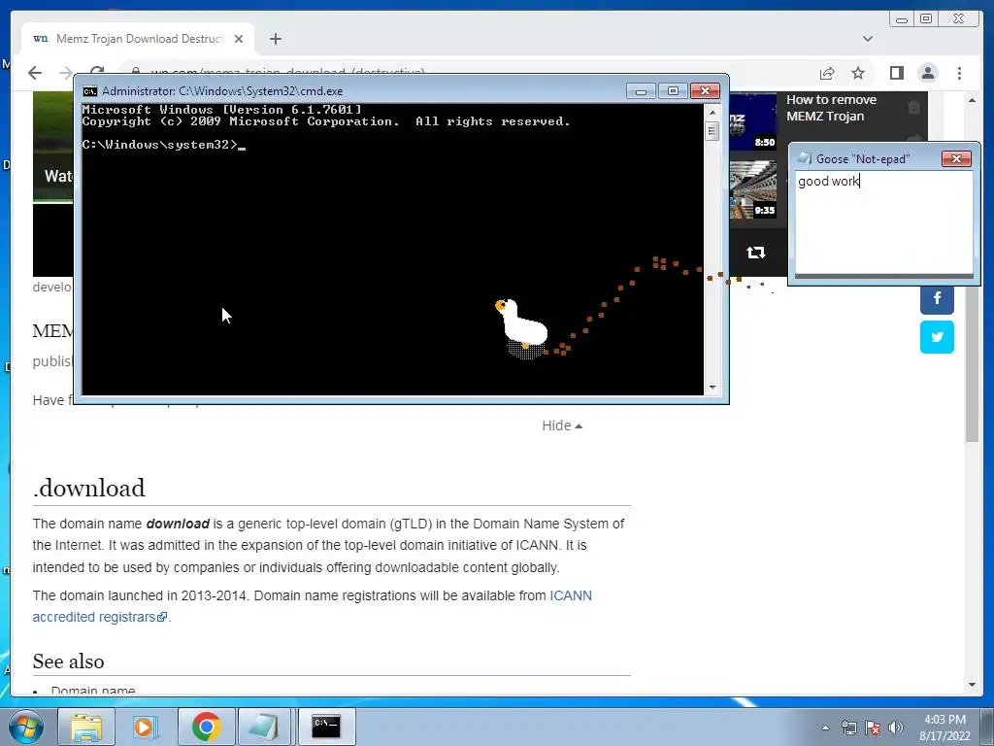Click the Facebook share button

click(x=937, y=297)
